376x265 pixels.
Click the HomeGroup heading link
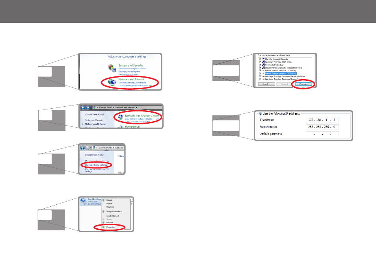(132, 126)
